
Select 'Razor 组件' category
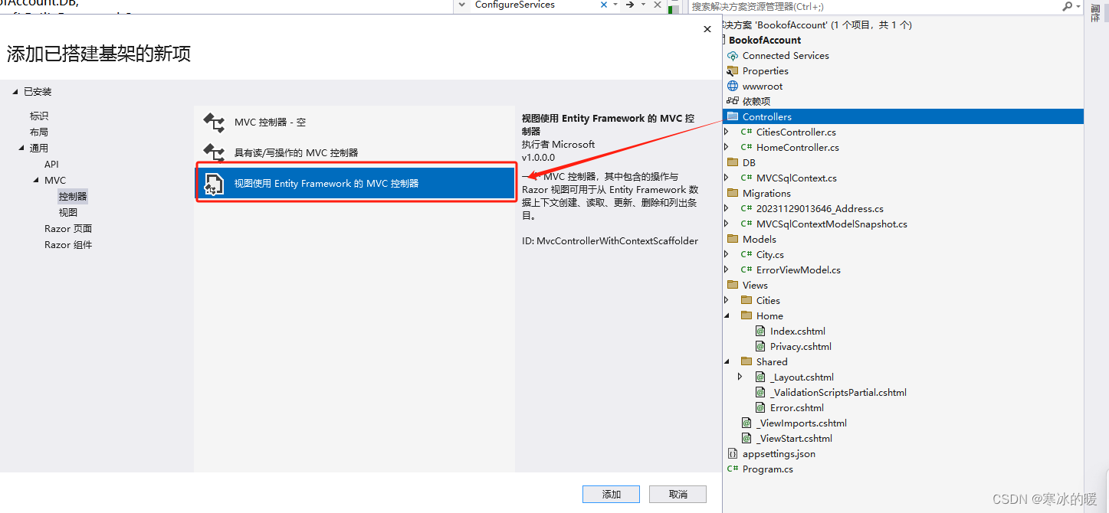68,245
